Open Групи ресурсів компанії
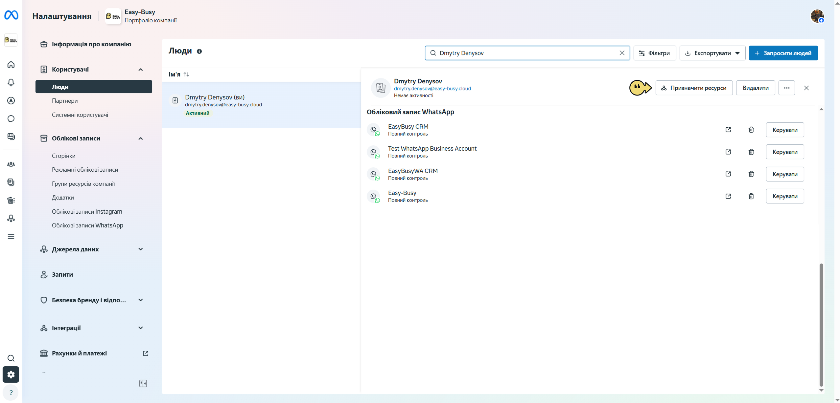Screen dimensions: 840x403 (x=83, y=184)
